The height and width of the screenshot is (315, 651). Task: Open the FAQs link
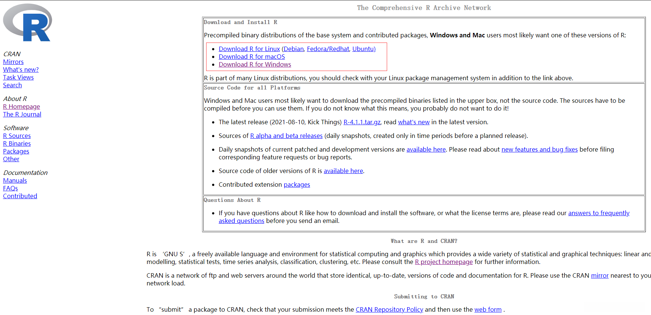pyautogui.click(x=10, y=188)
